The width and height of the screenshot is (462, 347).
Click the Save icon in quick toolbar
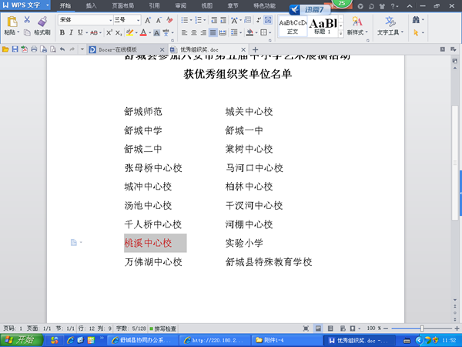[14, 49]
